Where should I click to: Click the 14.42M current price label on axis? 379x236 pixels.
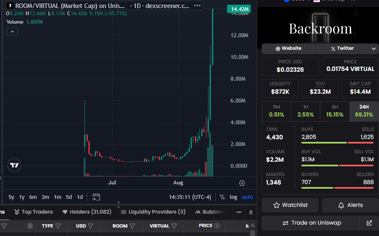click(x=239, y=9)
